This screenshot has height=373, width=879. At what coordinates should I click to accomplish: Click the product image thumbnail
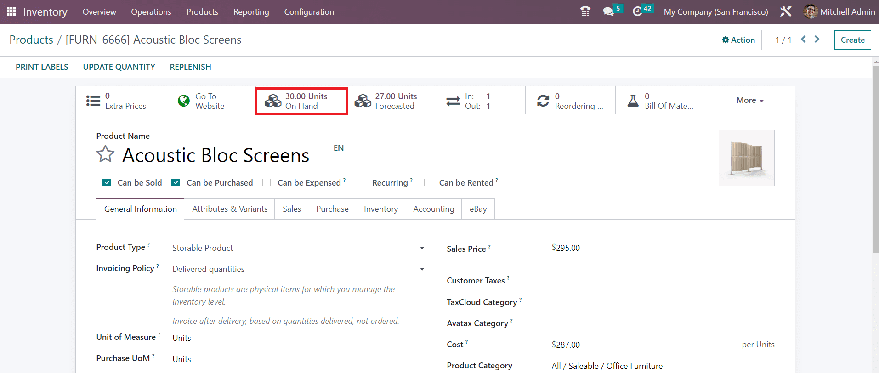746,158
